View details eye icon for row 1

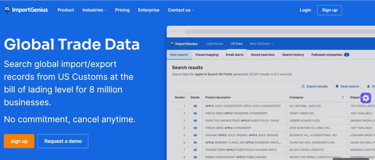pos(195,106)
